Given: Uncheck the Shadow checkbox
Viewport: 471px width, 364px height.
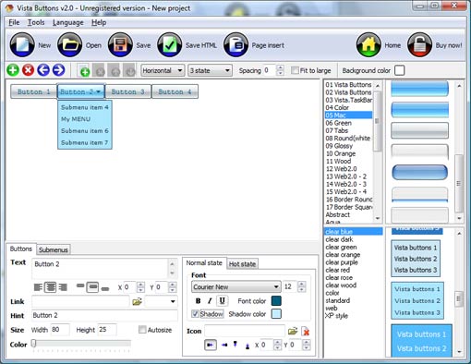Looking at the screenshot, I should pyautogui.click(x=195, y=314).
